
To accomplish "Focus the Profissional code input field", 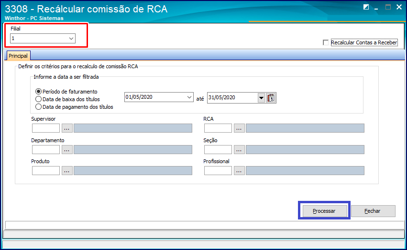I will (x=218, y=171).
